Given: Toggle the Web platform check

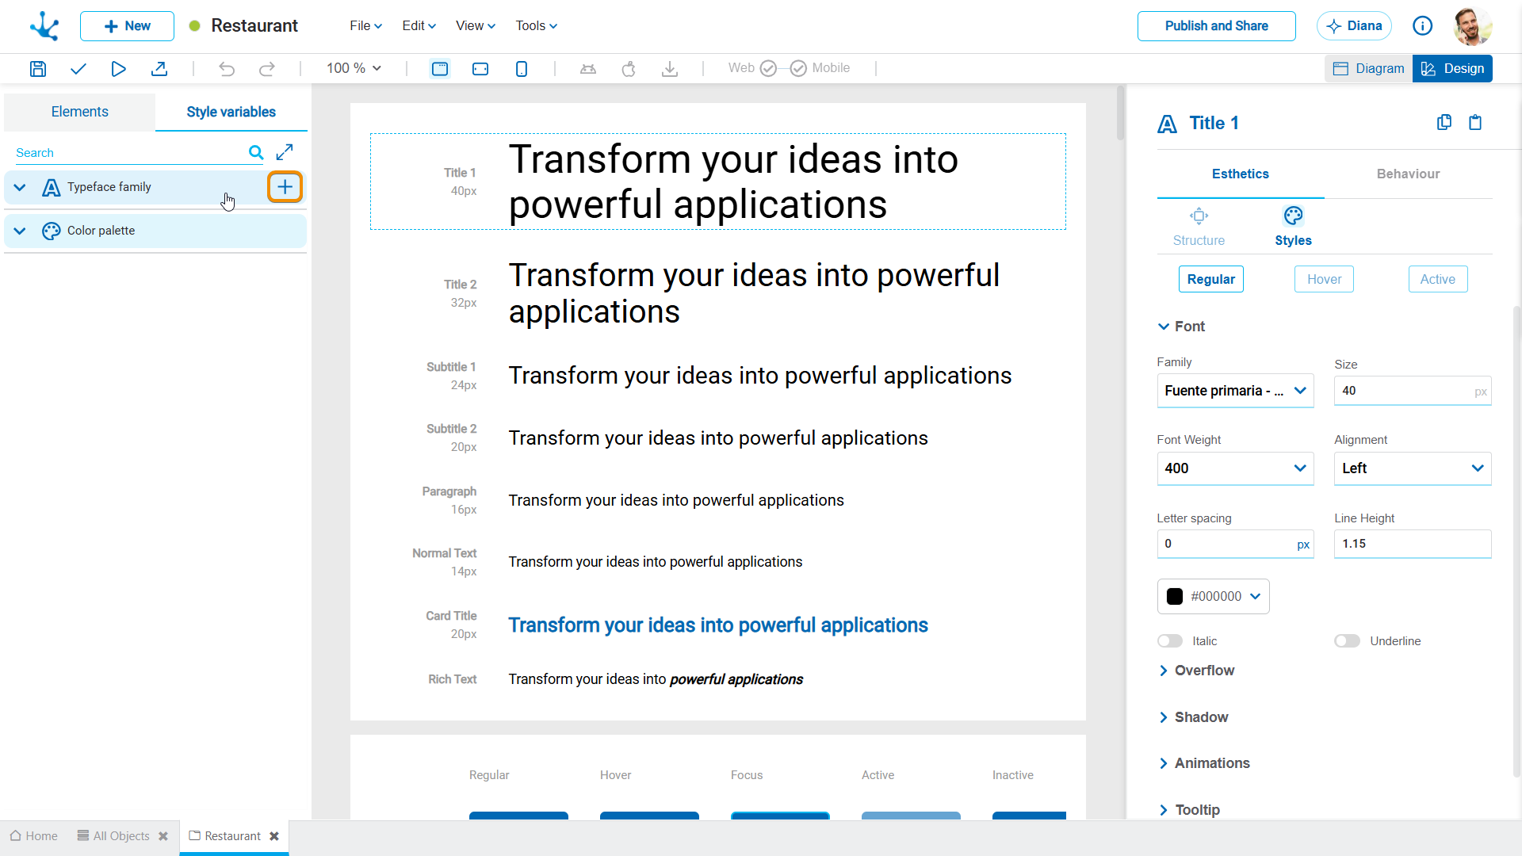Looking at the screenshot, I should pos(768,69).
